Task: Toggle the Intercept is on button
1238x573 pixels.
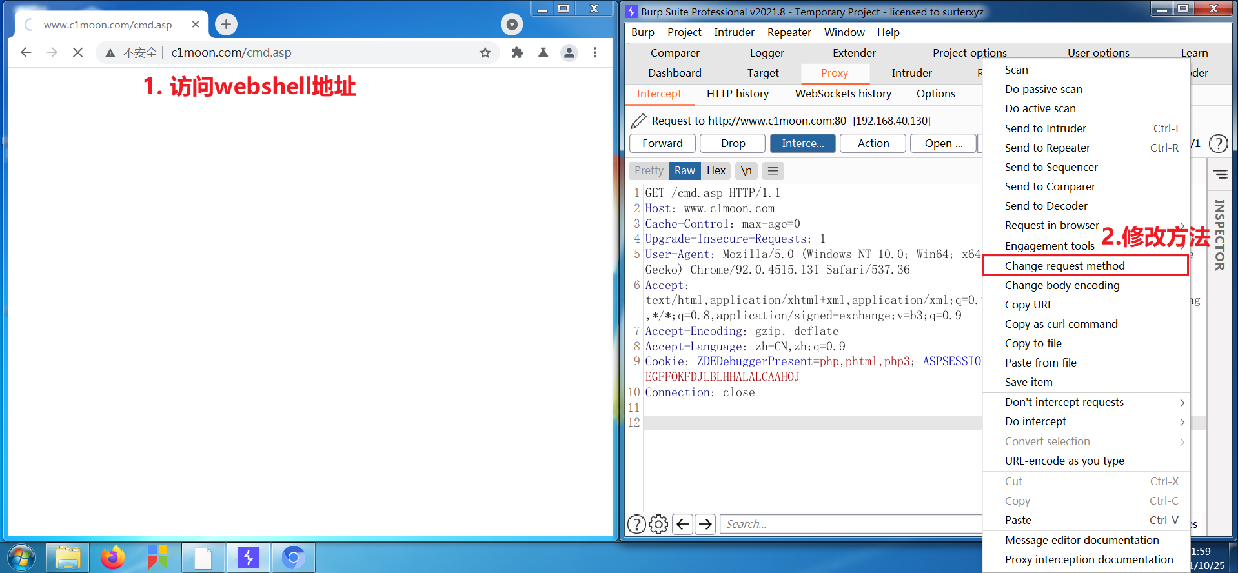Action: [x=803, y=143]
